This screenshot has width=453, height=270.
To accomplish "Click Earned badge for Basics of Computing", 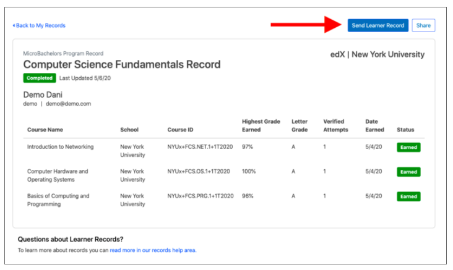I will [408, 196].
